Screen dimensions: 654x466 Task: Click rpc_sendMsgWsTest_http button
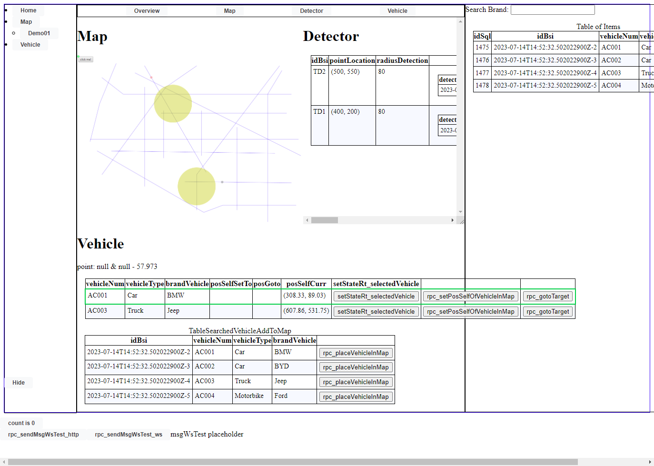pyautogui.click(x=43, y=435)
